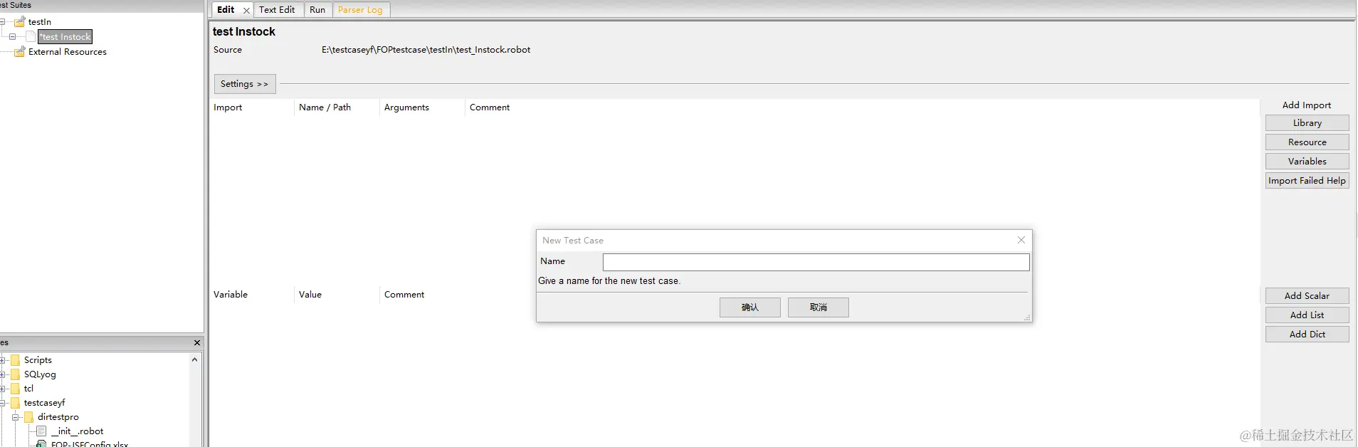Select the testIn suite label
This screenshot has height=447, width=1358.
pos(40,22)
